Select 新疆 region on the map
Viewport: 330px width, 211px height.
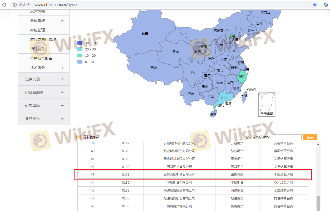point(145,33)
